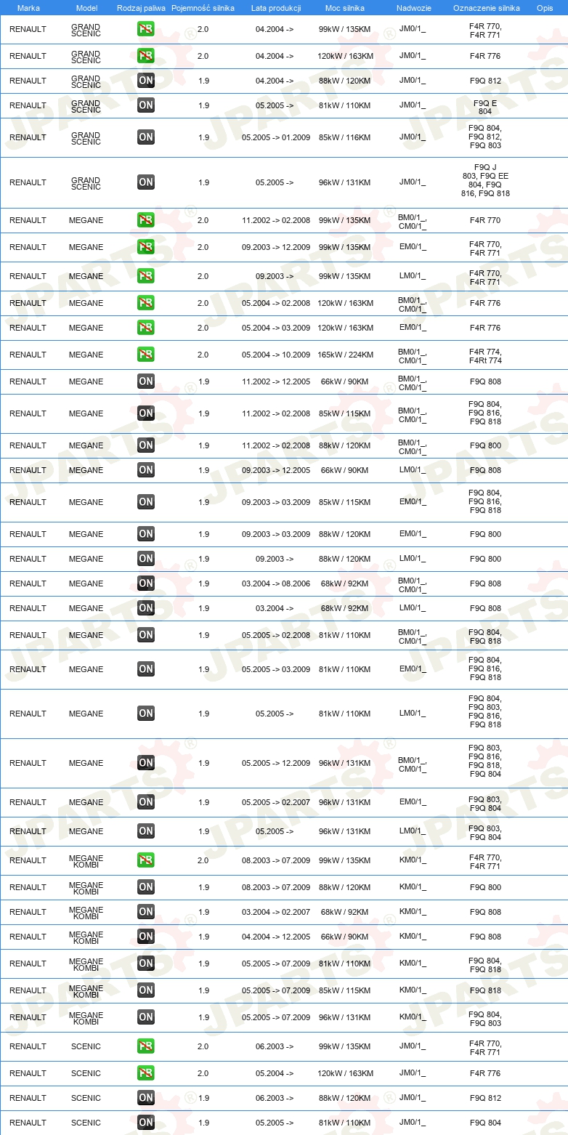Click petrol icon in Megane 05.2004 -> 02.2008 row

coord(146,303)
